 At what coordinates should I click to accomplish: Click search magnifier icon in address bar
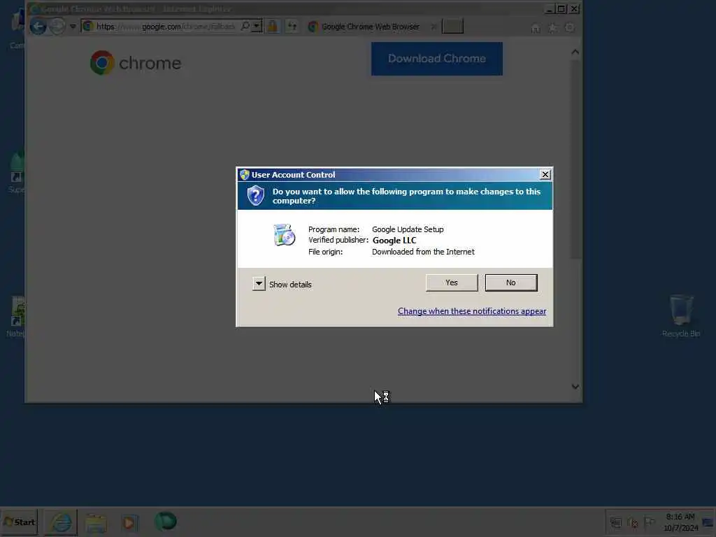click(245, 26)
